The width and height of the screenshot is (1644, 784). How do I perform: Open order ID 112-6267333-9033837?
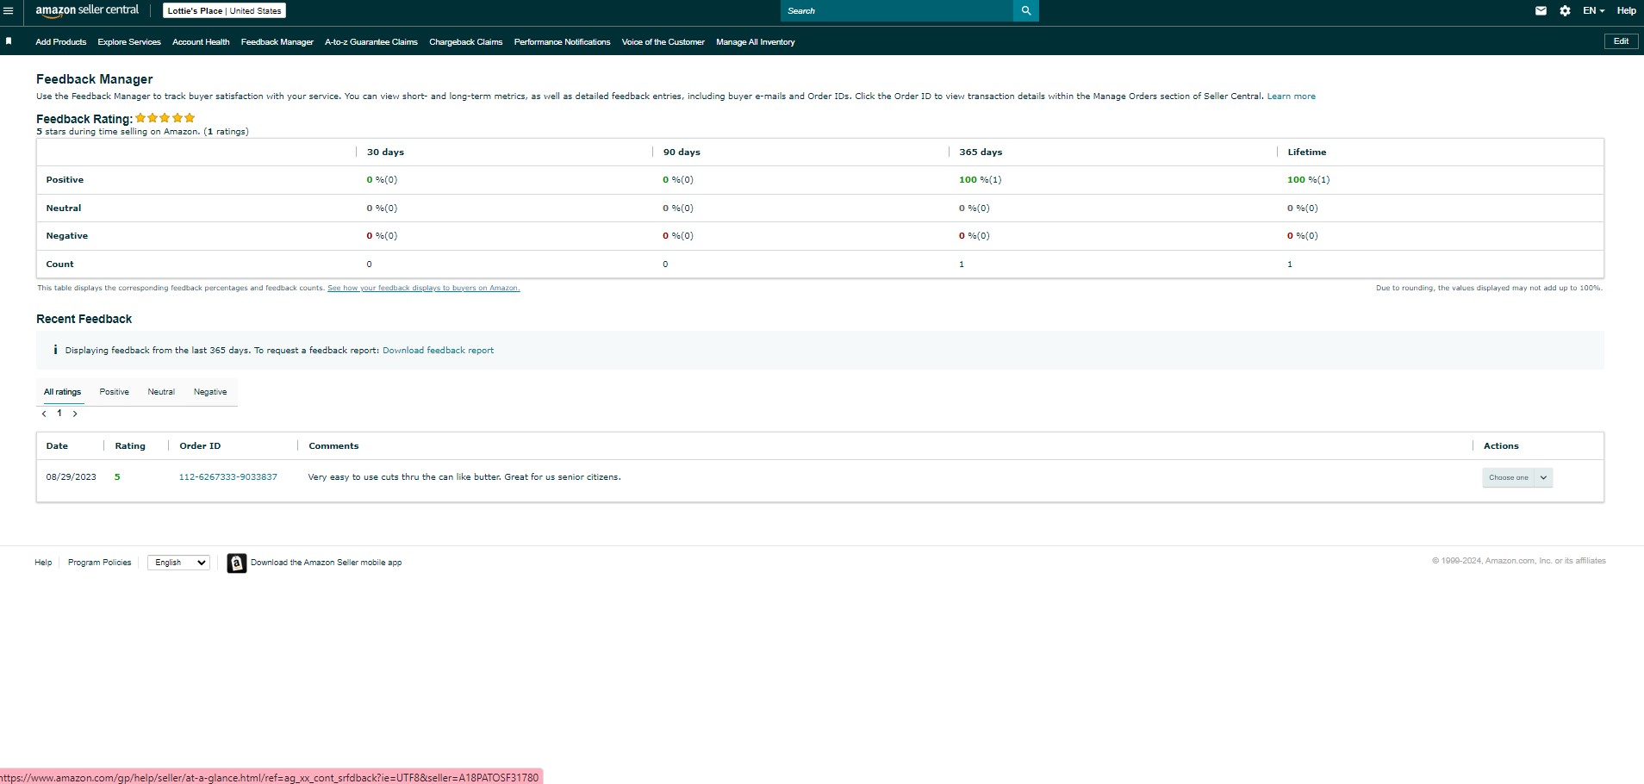(228, 477)
